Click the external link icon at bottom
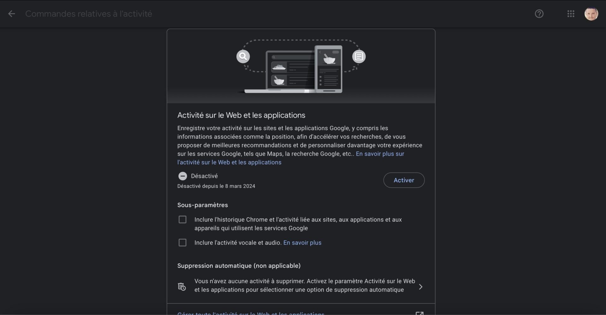 click(419, 313)
